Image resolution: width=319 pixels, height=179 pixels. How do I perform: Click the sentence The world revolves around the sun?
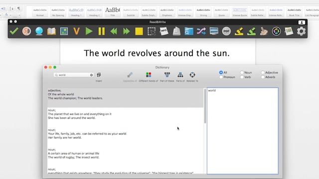click(157, 53)
